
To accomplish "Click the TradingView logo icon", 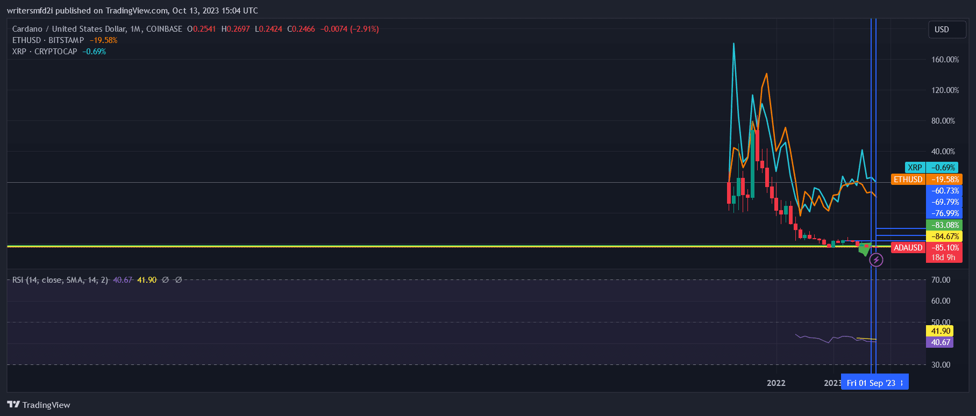I will (x=13, y=405).
